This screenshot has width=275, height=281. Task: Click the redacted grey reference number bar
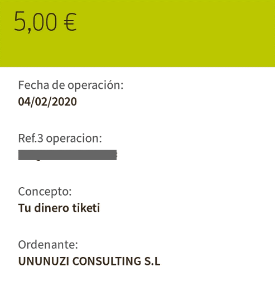pos(67,155)
